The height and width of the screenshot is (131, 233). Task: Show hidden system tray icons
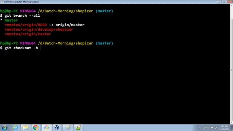coord(199,128)
